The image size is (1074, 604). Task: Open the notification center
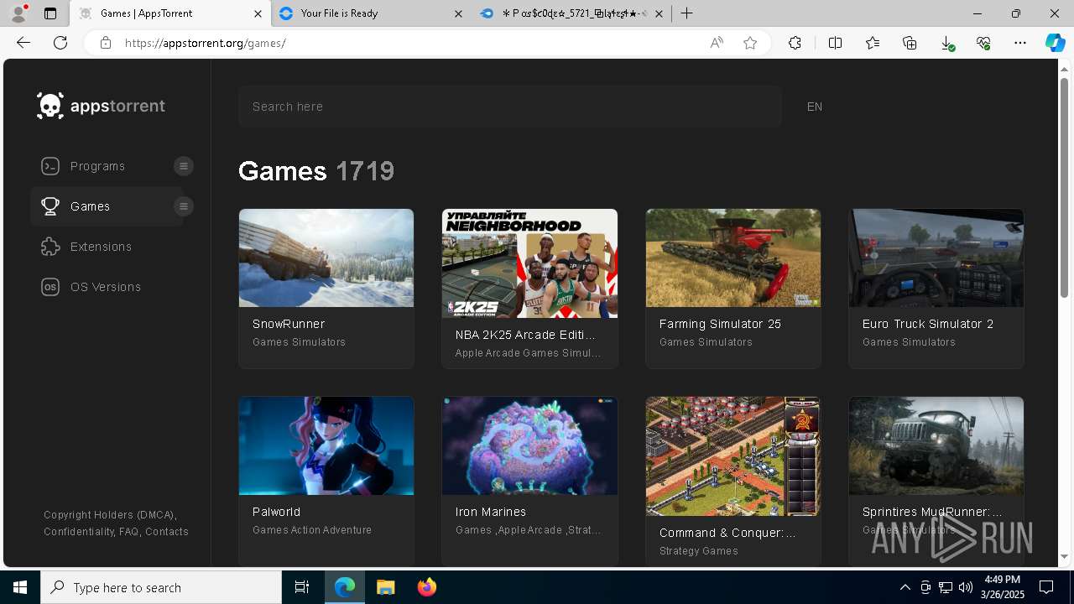tap(1046, 587)
